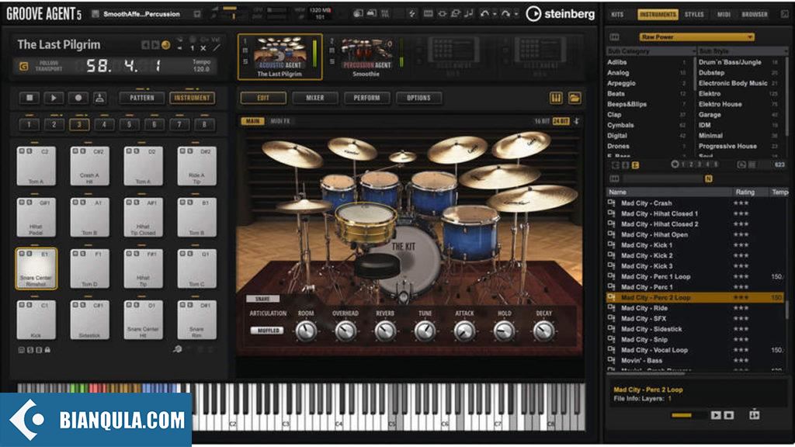795x447 pixels.
Task: Open the load folder icon next to Options
Action: (575, 98)
